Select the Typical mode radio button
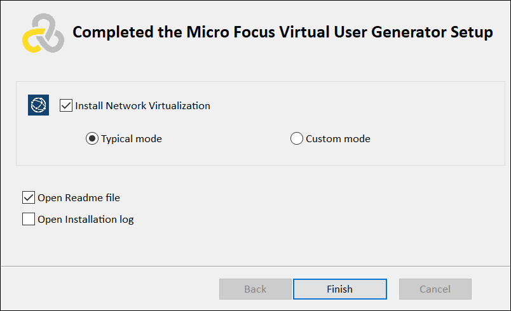 (92, 138)
